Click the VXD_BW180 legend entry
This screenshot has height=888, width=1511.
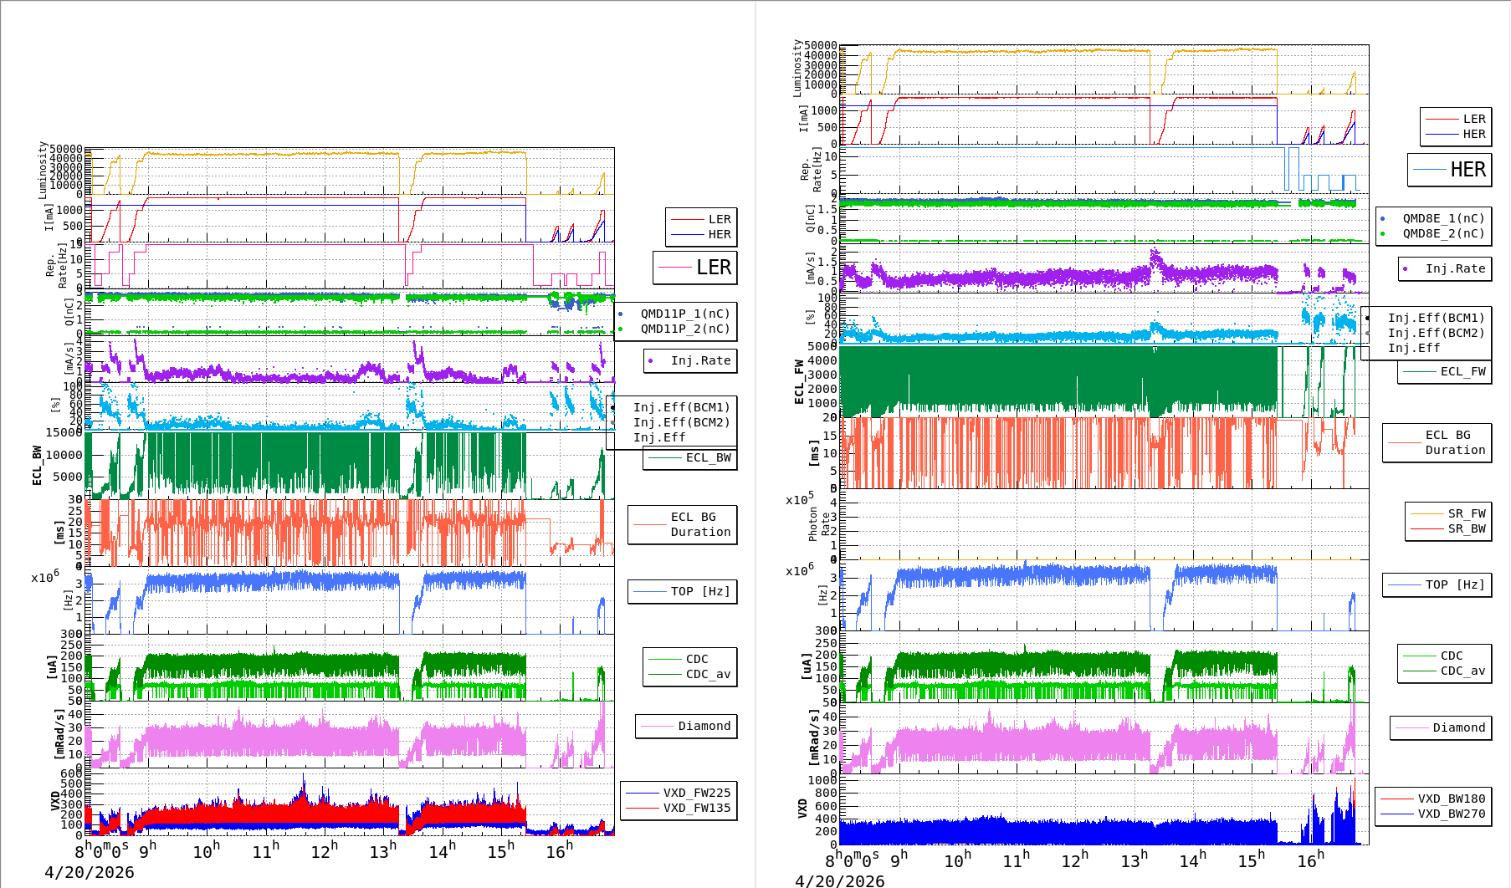[1433, 799]
